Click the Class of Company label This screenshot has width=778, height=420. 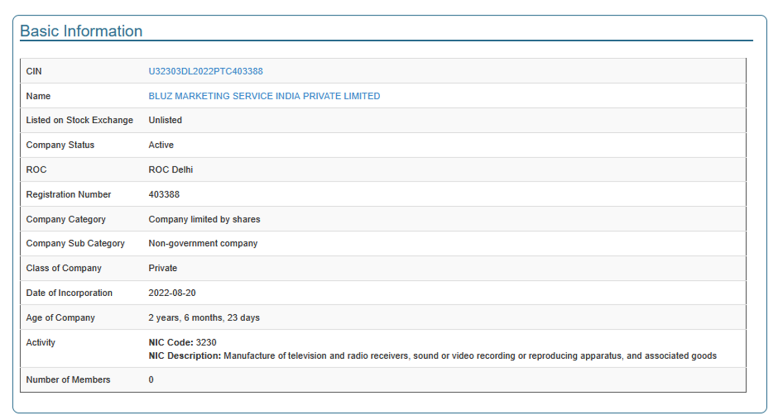coord(64,268)
